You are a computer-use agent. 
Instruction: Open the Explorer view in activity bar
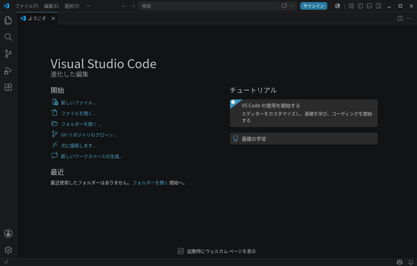pyautogui.click(x=8, y=20)
